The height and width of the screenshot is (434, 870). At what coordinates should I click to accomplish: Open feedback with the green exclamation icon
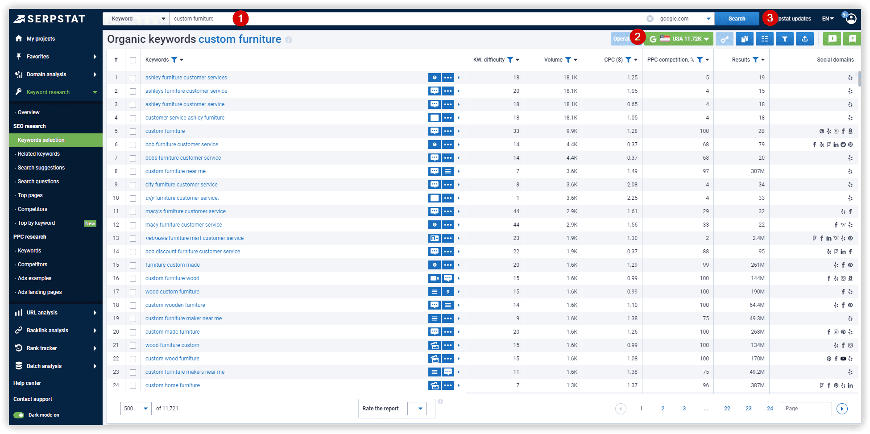point(832,39)
